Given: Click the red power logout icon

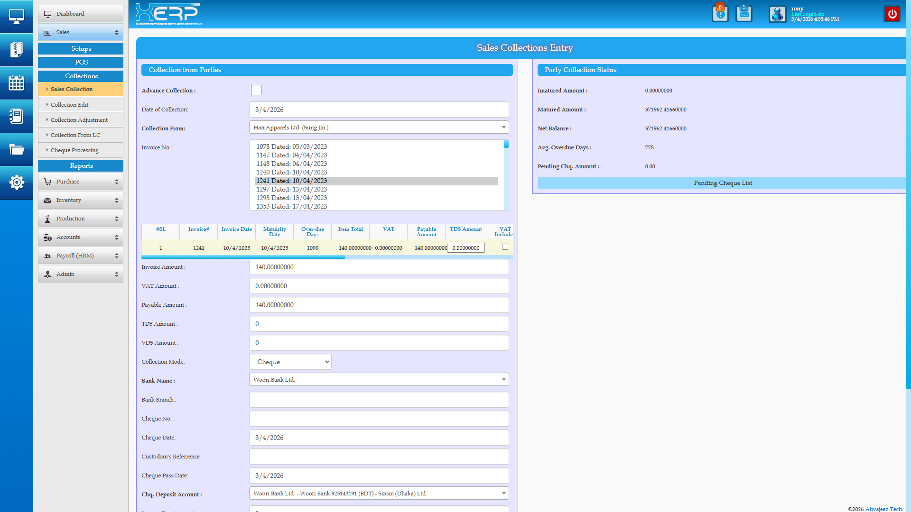Looking at the screenshot, I should click(x=892, y=14).
